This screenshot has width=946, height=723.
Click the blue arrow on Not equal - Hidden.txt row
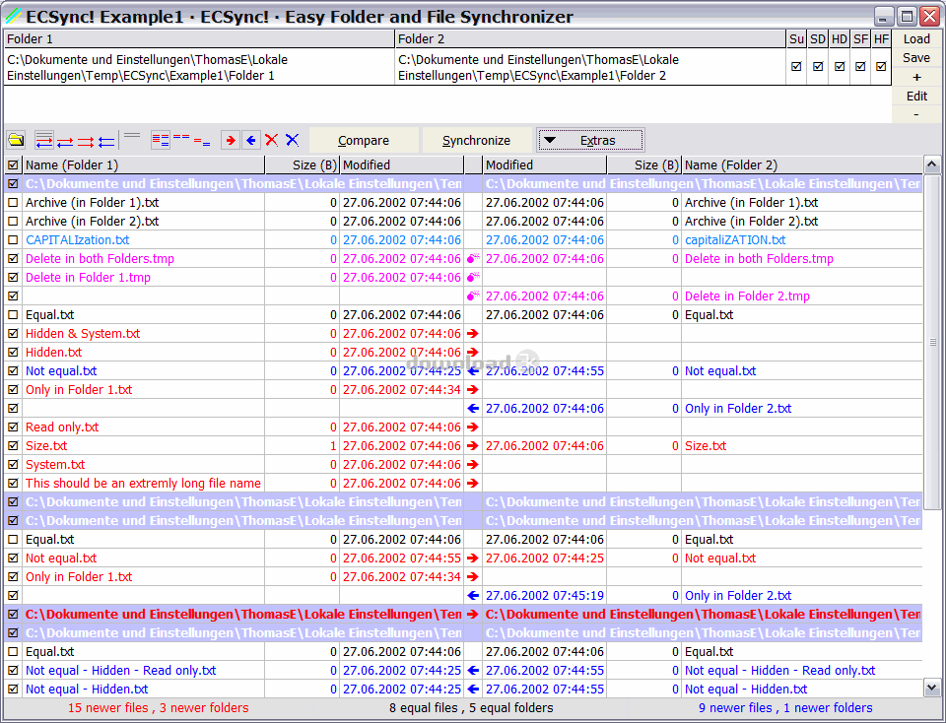[x=473, y=689]
